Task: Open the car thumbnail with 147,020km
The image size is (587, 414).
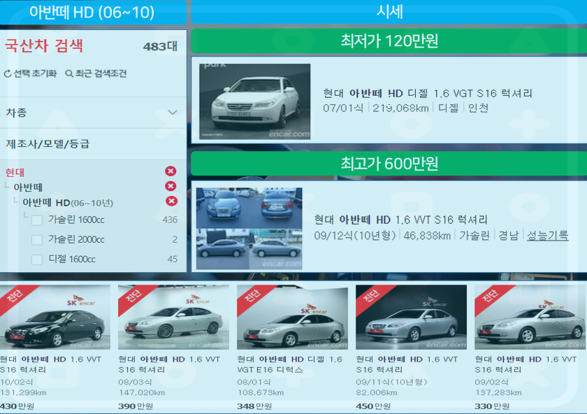Action: [173, 317]
